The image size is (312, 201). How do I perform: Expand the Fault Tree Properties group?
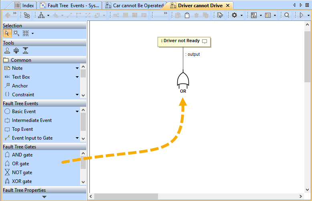click(44, 190)
